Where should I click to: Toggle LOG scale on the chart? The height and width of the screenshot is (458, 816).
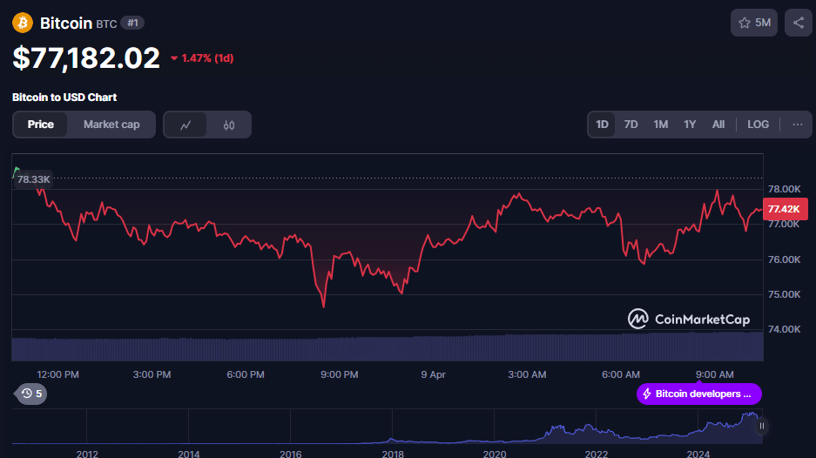tap(758, 125)
